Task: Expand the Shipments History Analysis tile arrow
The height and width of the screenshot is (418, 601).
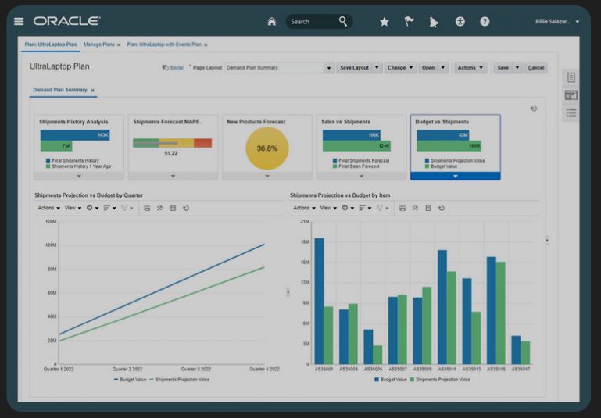Action: (x=79, y=176)
